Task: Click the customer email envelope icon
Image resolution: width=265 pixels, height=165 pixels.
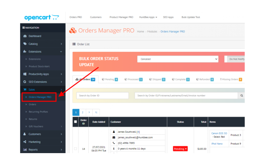Action: [114, 137]
